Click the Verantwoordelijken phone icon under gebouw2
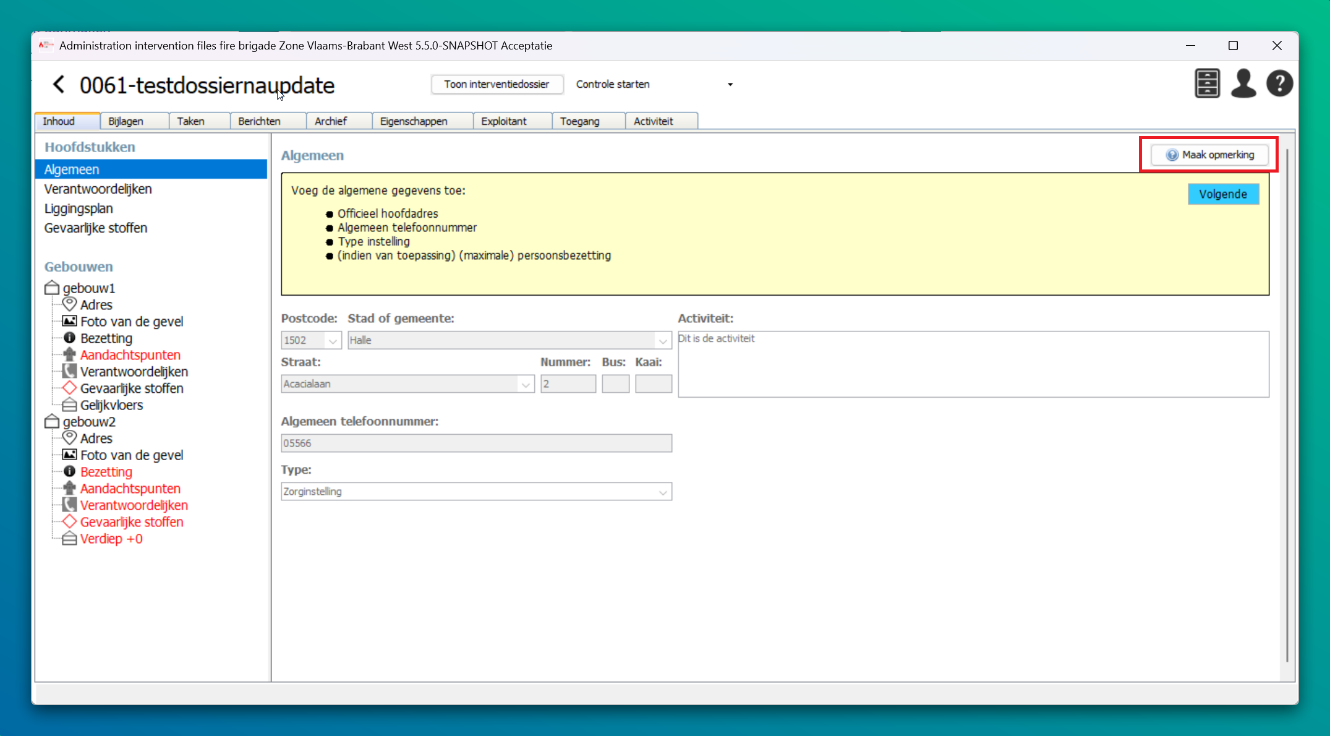The width and height of the screenshot is (1330, 736). pos(69,505)
